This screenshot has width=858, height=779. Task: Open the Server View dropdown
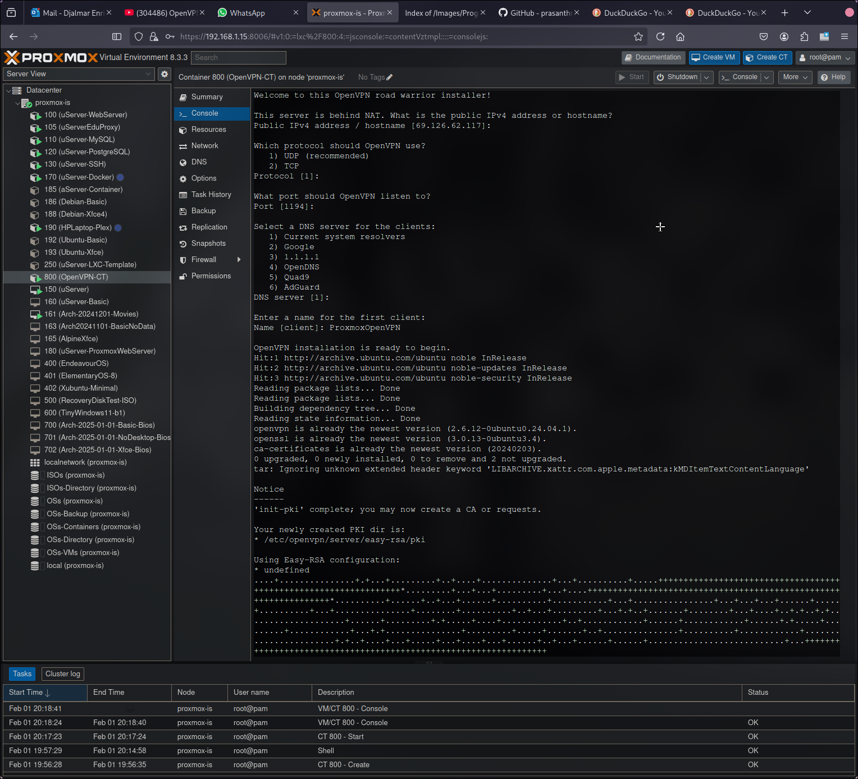click(79, 74)
